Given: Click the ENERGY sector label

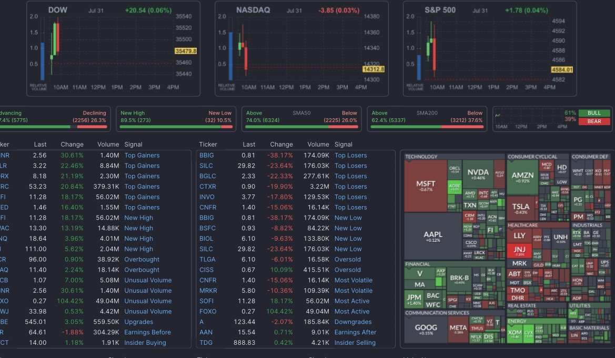Looking at the screenshot, I should (517, 321).
